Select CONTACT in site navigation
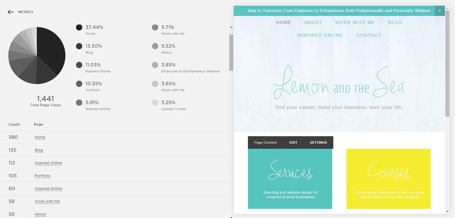Viewport: 455px width, 218px height. point(368,35)
